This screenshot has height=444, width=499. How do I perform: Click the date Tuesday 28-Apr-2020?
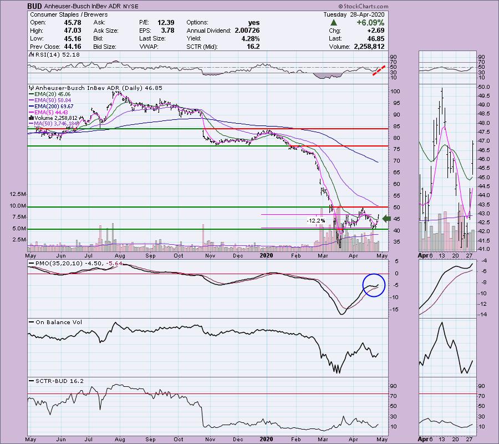(x=354, y=14)
